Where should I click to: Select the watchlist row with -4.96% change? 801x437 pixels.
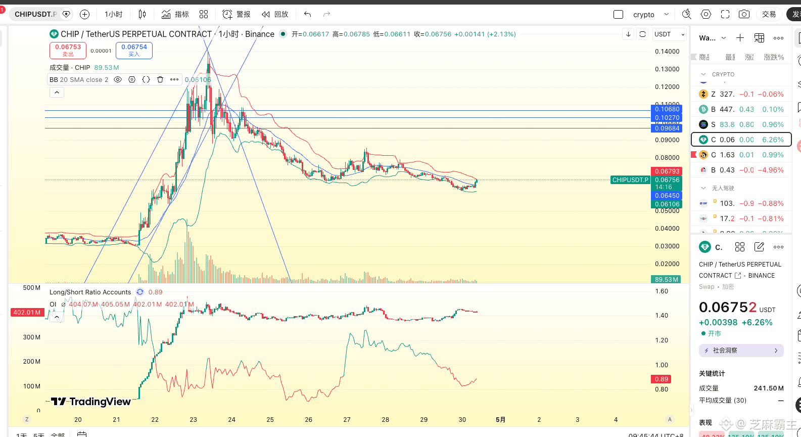point(741,170)
